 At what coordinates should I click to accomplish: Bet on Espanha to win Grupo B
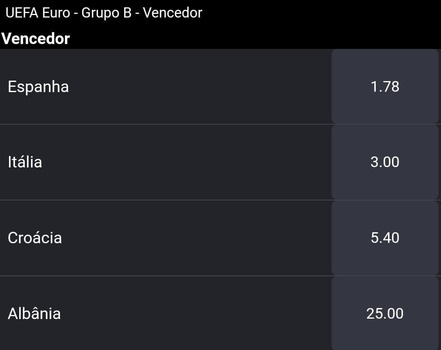[x=385, y=86]
